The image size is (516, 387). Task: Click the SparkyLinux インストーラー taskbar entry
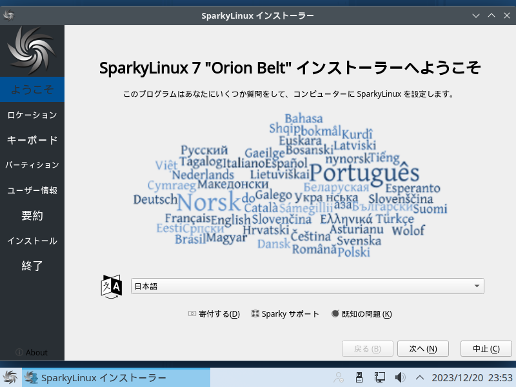[x=116, y=377]
